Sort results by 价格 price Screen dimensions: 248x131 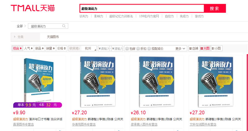click(x=61, y=48)
